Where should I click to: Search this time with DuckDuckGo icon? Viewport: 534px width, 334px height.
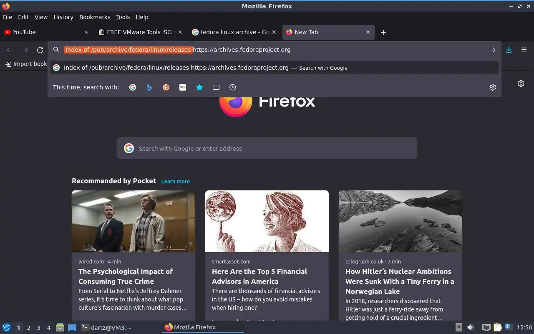coord(166,87)
